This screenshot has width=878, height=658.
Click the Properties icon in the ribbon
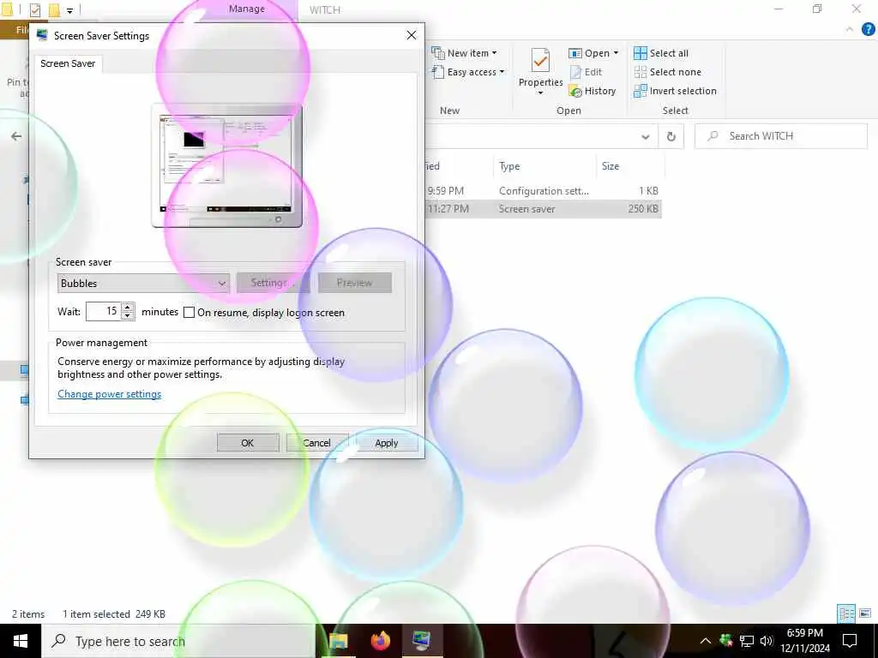coord(540,61)
